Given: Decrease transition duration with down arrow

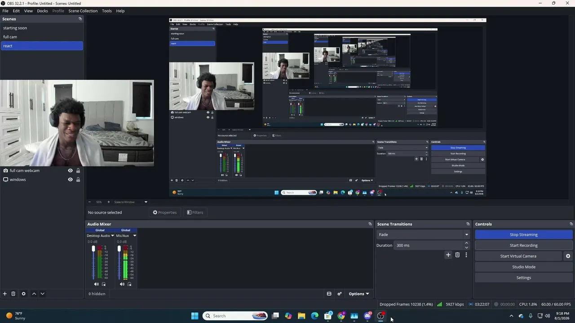Looking at the screenshot, I should [x=466, y=248].
